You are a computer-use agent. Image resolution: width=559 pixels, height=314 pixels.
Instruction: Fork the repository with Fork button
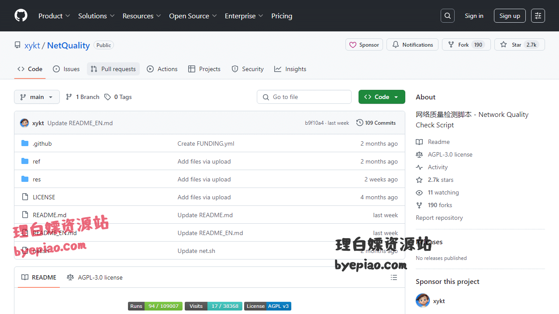466,45
